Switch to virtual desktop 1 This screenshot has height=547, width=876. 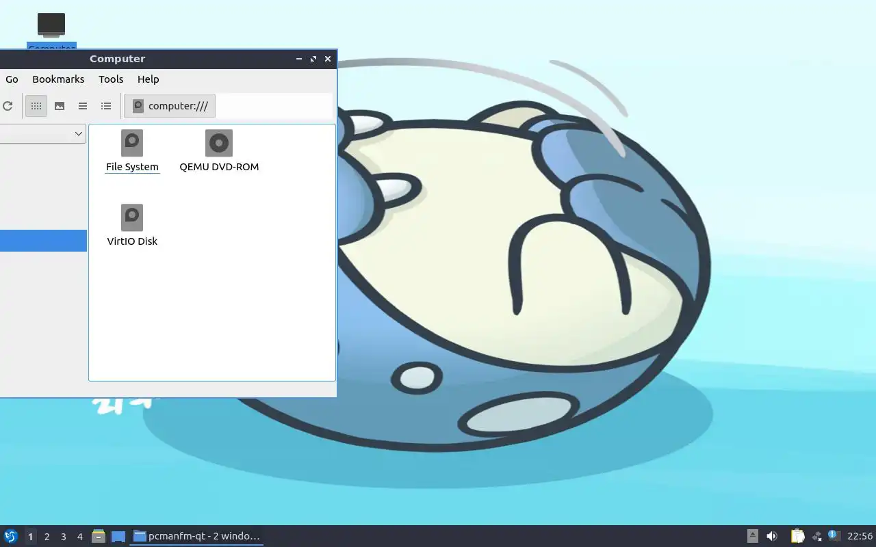(30, 537)
